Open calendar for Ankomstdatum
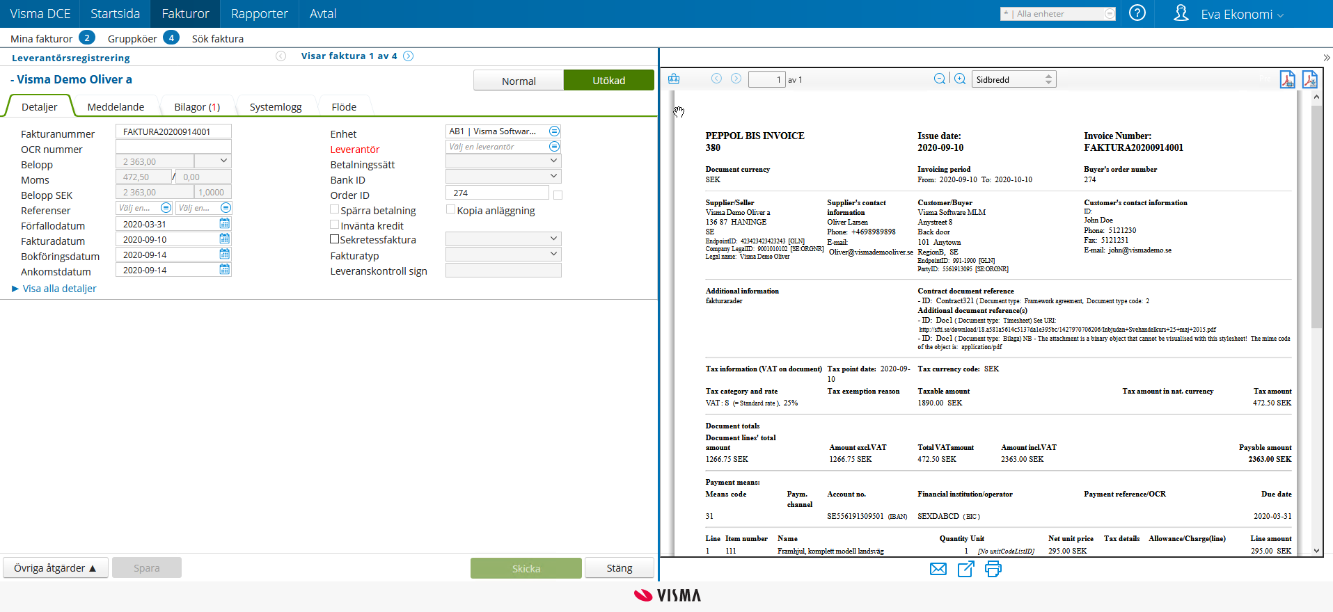 click(224, 270)
